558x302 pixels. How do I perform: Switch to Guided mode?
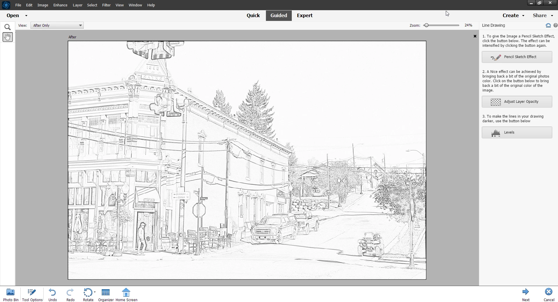(x=279, y=16)
